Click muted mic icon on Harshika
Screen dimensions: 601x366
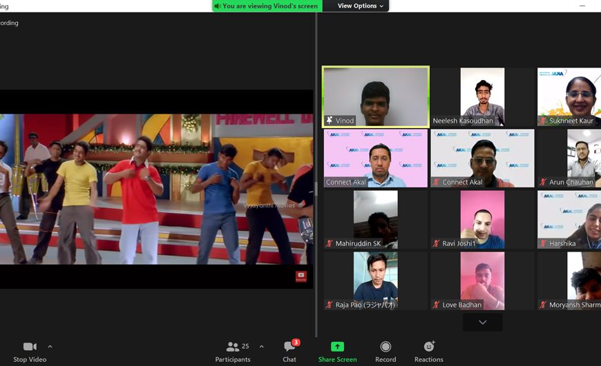tap(543, 243)
